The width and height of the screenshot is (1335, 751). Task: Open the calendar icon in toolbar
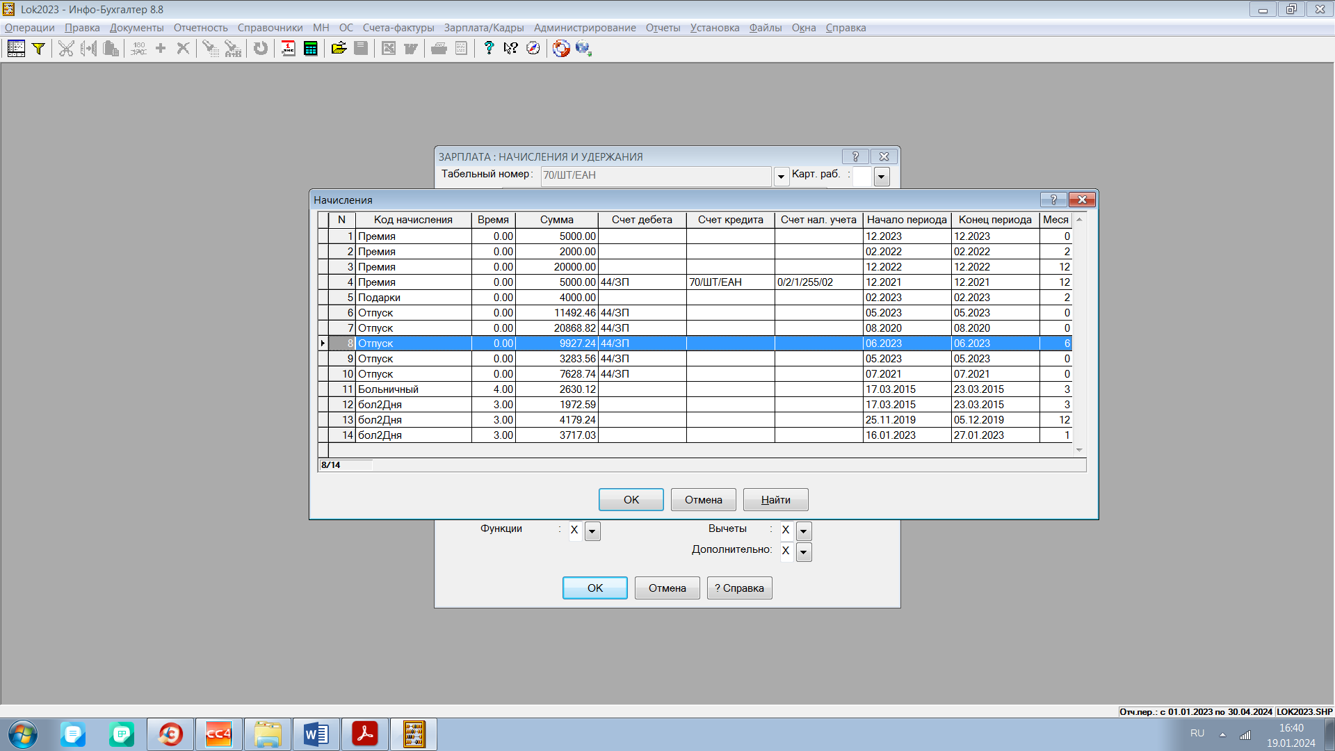(289, 49)
